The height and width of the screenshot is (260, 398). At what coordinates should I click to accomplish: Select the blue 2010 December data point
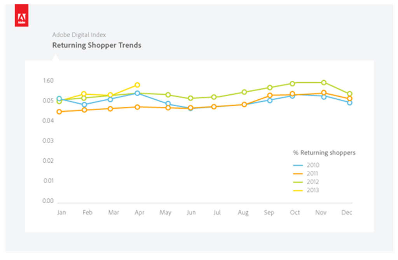[349, 102]
